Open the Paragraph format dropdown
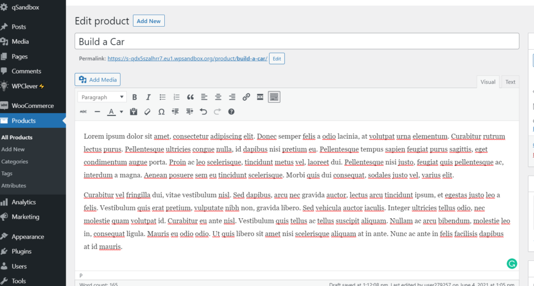 pyautogui.click(x=102, y=97)
